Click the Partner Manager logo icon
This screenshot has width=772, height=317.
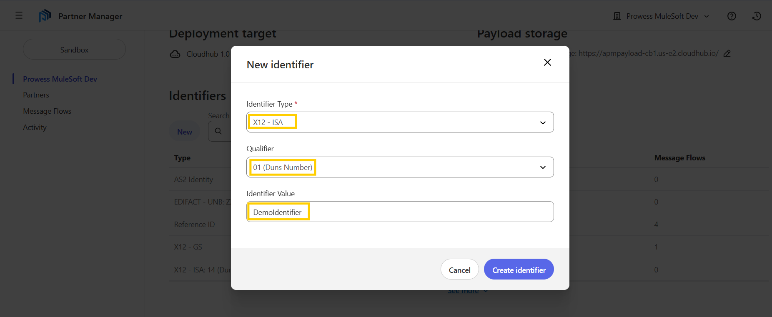[x=45, y=16]
